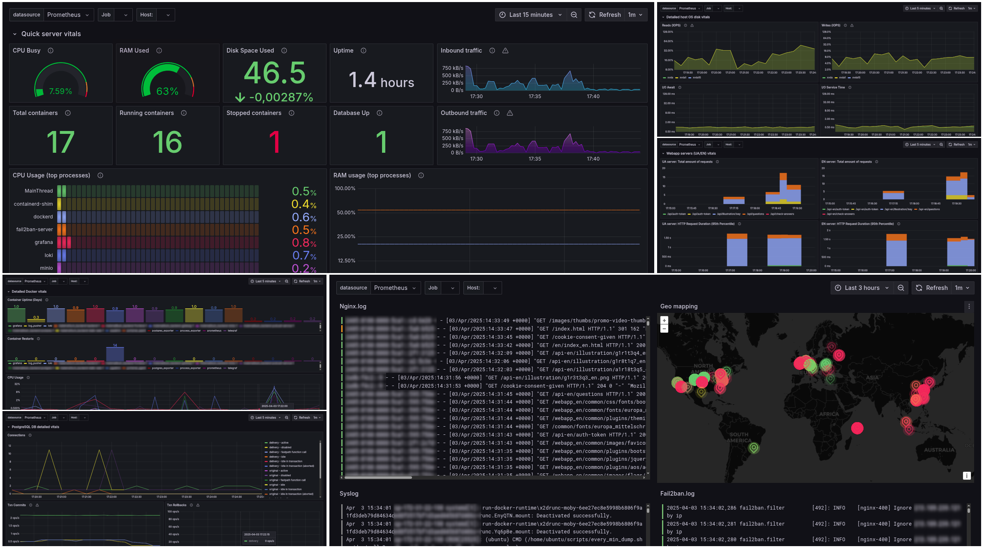Open the Running containers info icon
This screenshot has height=549, width=984.
point(184,113)
